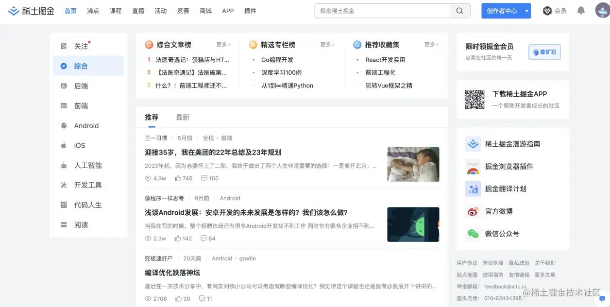Open 稀土掘金漫游指南 icon link
Viewport: 610px width, 307px height.
pos(473,144)
